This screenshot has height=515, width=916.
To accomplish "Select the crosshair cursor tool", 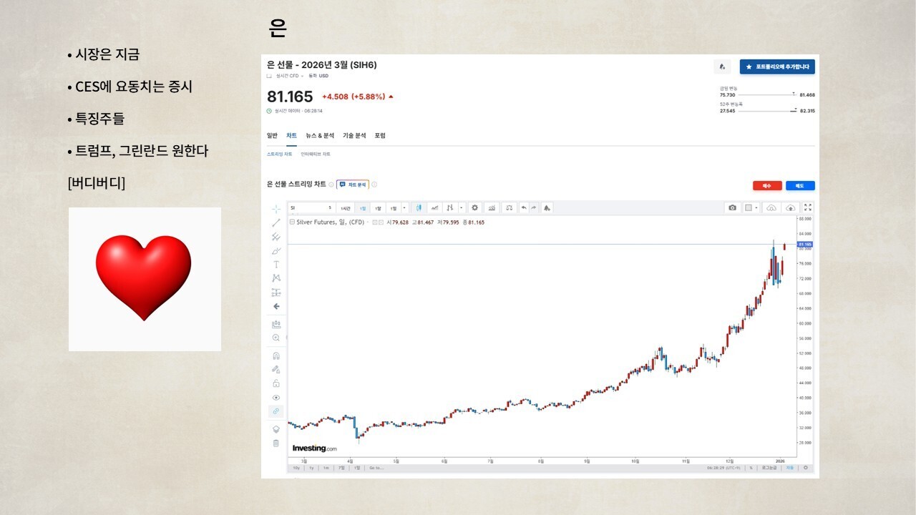I will 276,209.
